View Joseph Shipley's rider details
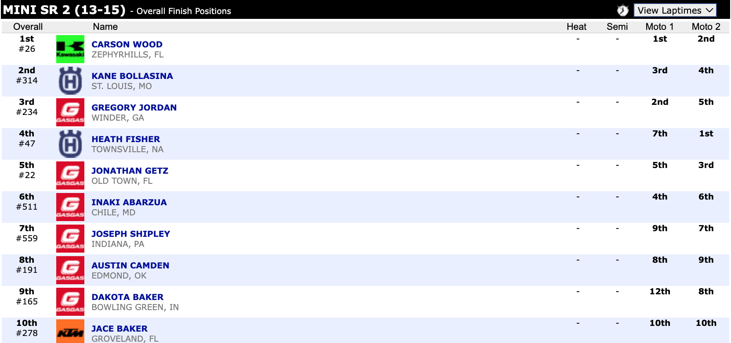The height and width of the screenshot is (343, 731). click(130, 234)
